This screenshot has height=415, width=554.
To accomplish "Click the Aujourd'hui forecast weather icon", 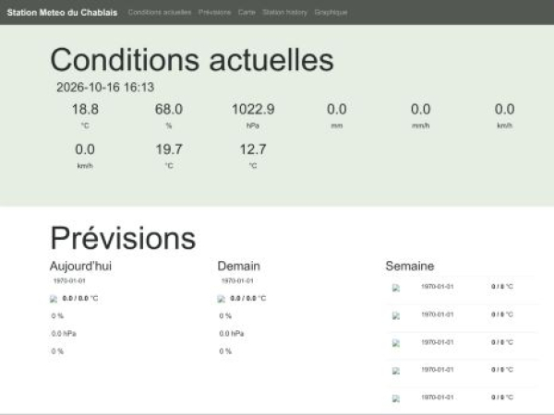I will (54, 299).
